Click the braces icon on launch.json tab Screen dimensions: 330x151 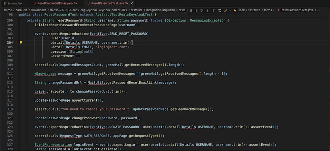point(5,3)
